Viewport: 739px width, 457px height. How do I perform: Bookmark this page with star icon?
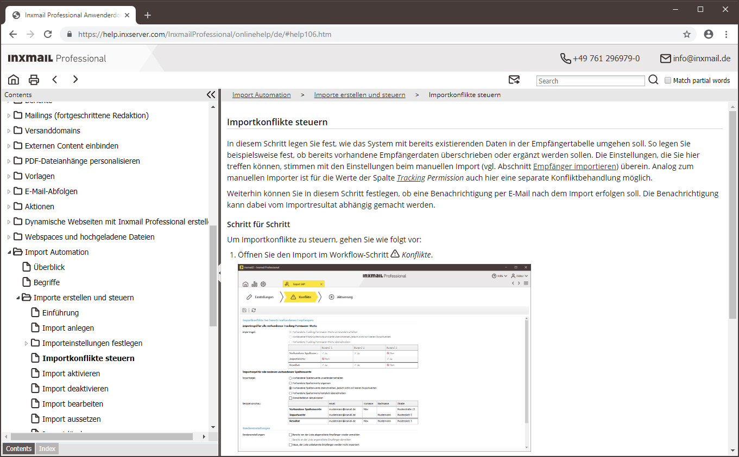pos(687,34)
